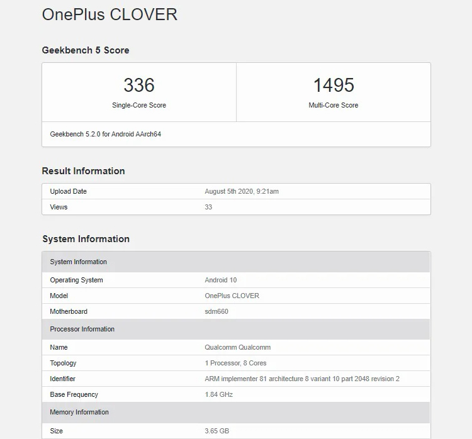Select the sdm660 motherboard value
The image size is (472, 439).
[216, 311]
